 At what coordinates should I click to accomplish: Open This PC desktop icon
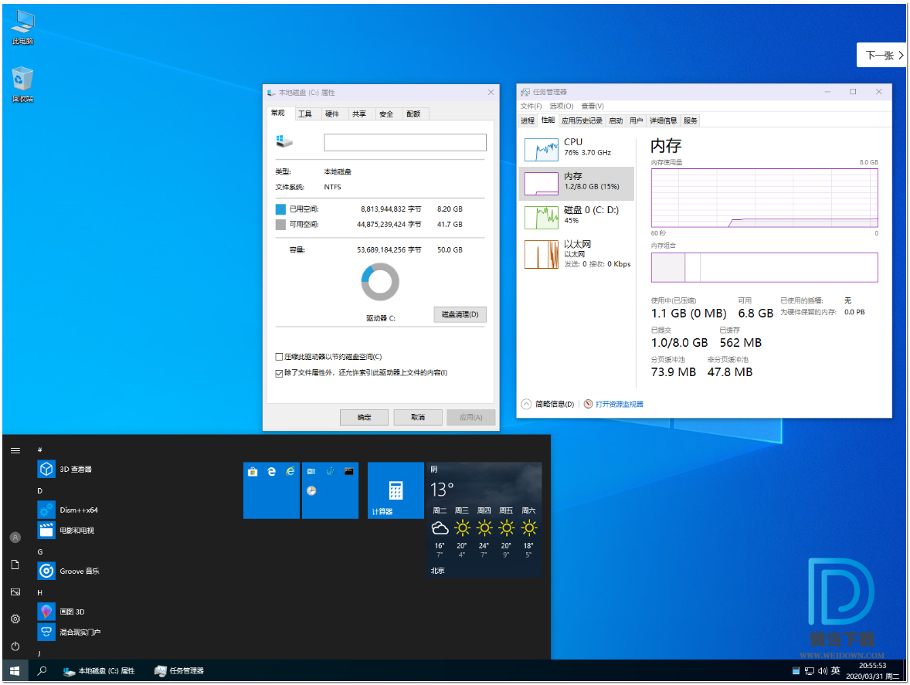pos(22,27)
